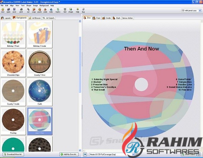Screen dimensions: 203x158
Task: Click the '9 Sweet Home Alabama' track text
Action: point(179,87)
